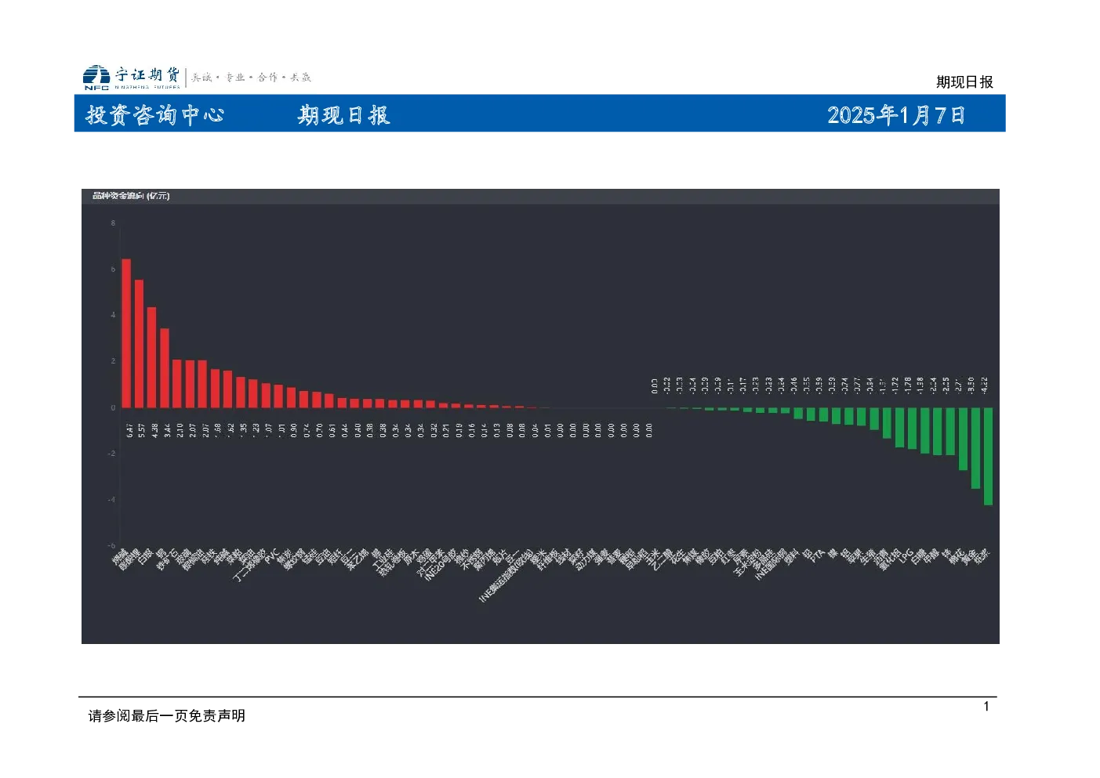1100x778 pixels.
Task: Click the 期现日报 label at top right
Action: (964, 82)
